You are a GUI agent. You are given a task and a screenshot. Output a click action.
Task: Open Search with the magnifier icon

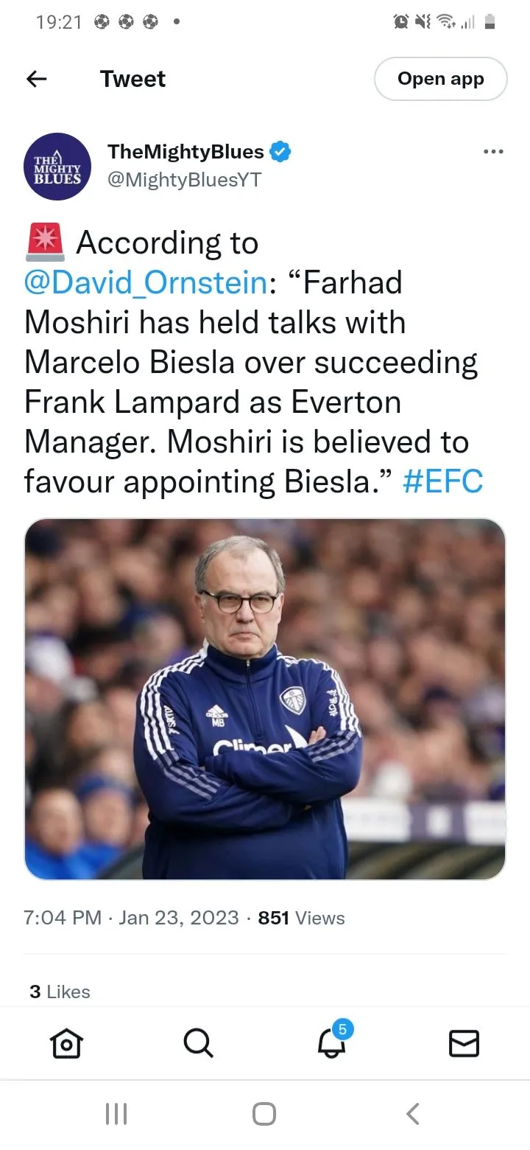coord(198,1043)
